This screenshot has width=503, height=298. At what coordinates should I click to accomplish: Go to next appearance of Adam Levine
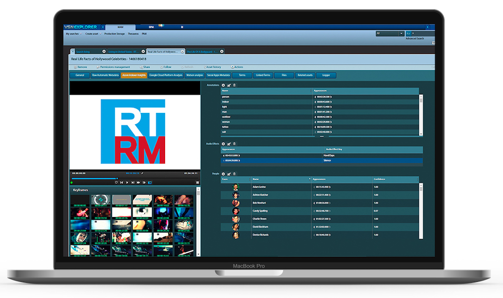click(x=330, y=187)
